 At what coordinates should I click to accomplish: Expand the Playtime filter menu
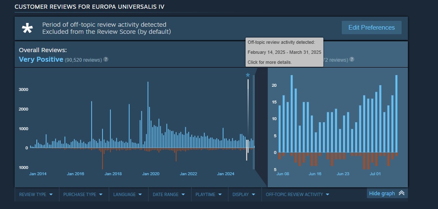[210, 194]
